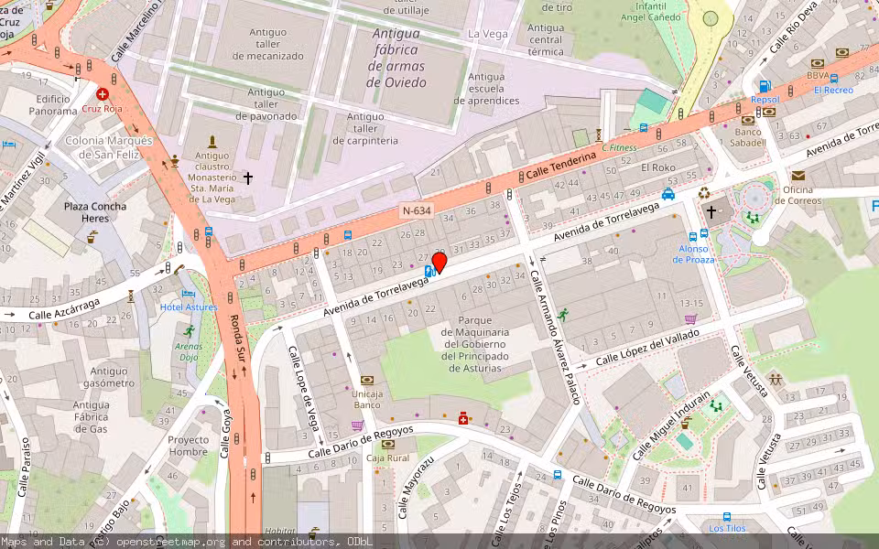The height and width of the screenshot is (549, 879).
Task: Select the Parque de Maquinaria label
Action: tap(475, 344)
